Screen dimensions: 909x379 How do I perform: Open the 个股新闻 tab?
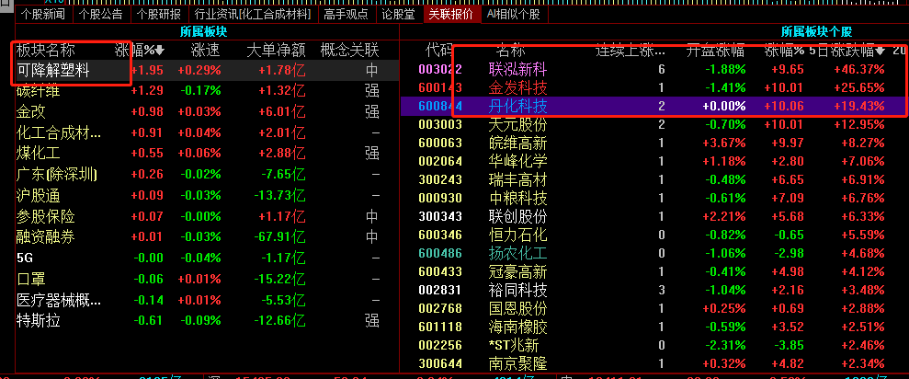click(43, 15)
